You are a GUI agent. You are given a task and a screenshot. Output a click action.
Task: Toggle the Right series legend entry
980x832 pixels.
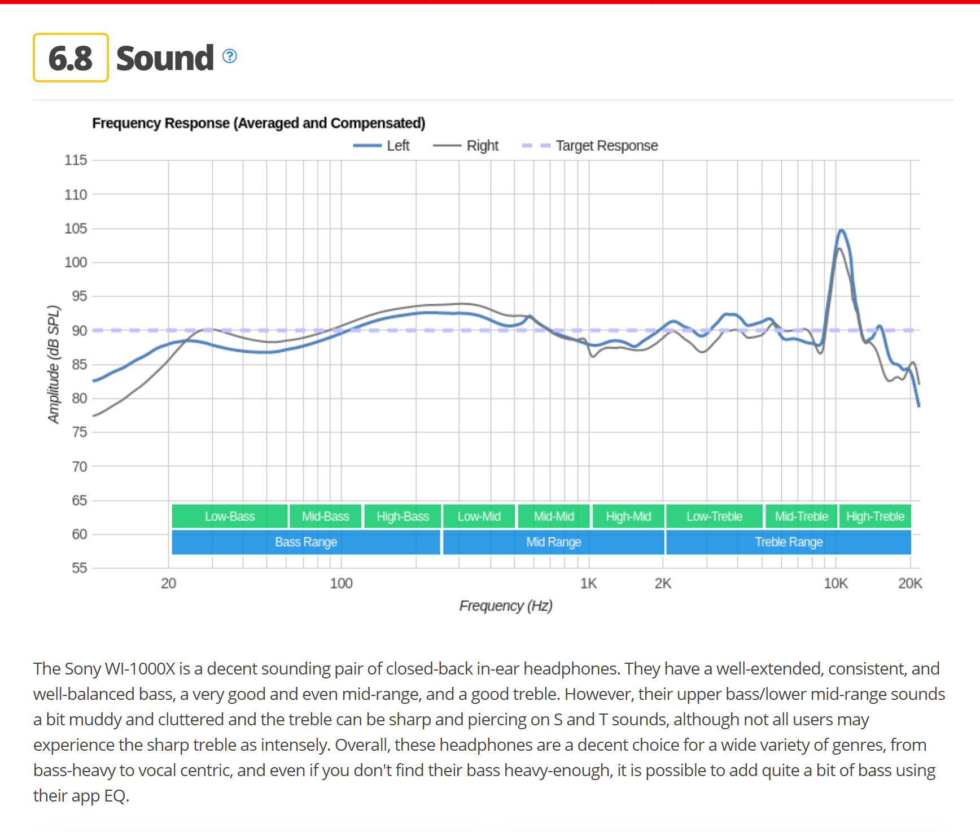coord(466,146)
